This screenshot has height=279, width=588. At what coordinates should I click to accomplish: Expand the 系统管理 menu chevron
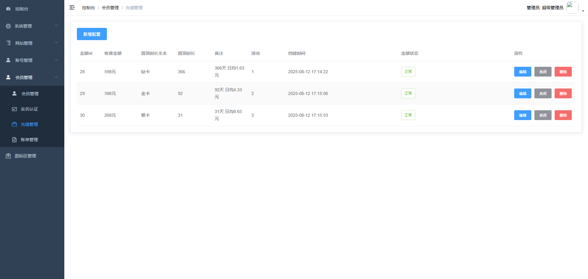56,26
